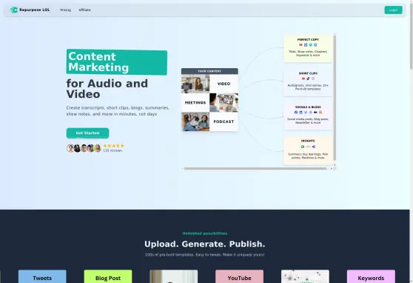Viewport: 413px width, 283px height.
Task: Click the red YouTube icon under Short Clips
Action: [303, 79]
